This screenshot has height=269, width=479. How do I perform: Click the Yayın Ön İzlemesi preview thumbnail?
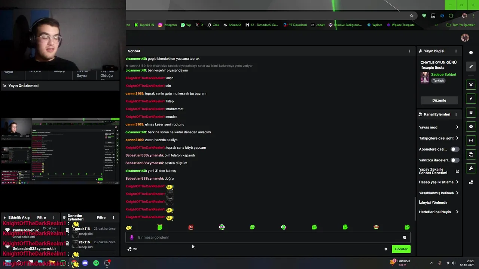point(60,151)
